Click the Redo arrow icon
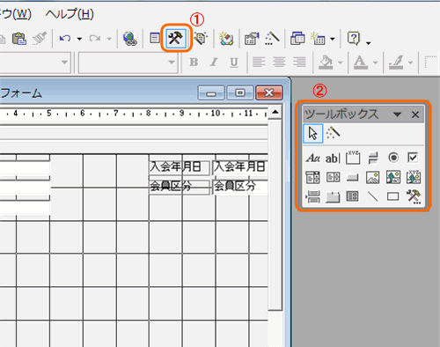Viewport: 440px width, 347px height. [x=95, y=38]
